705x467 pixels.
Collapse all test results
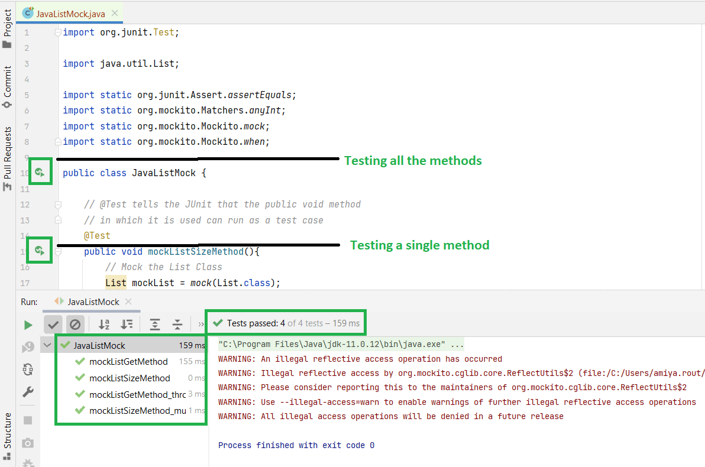tap(177, 324)
